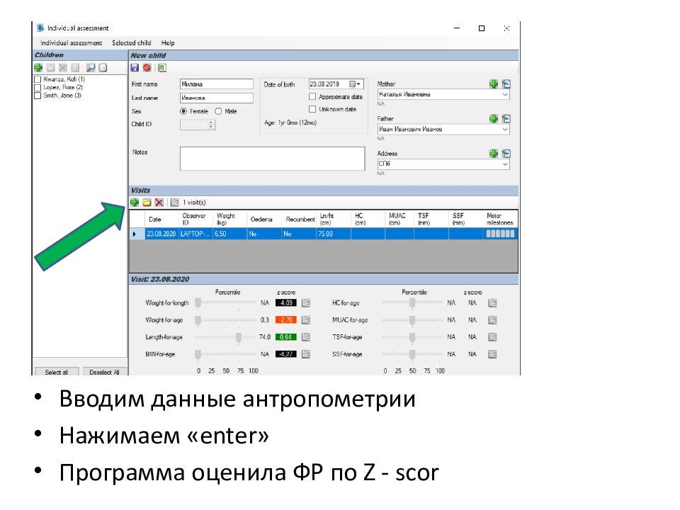The width and height of the screenshot is (680, 510).
Task: Click the Deselect All button
Action: (104, 372)
